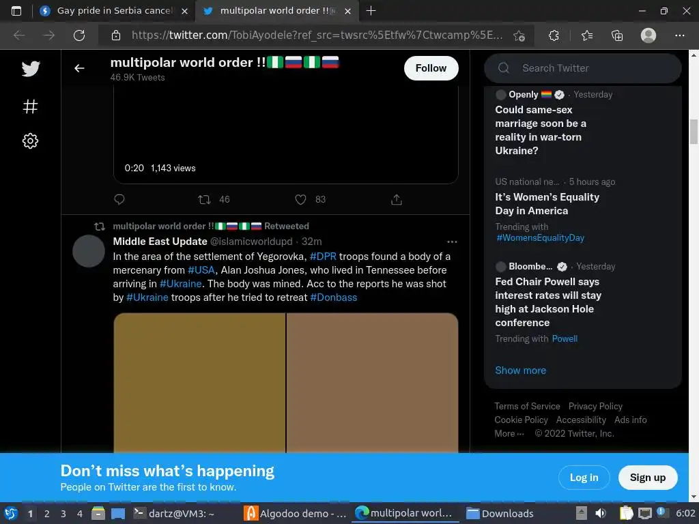The width and height of the screenshot is (699, 524).
Task: Click Show more trends
Action: tap(520, 370)
